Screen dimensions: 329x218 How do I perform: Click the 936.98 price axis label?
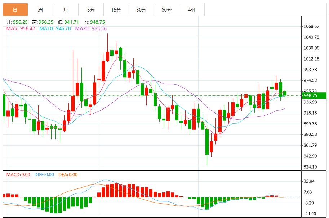[x=310, y=102]
